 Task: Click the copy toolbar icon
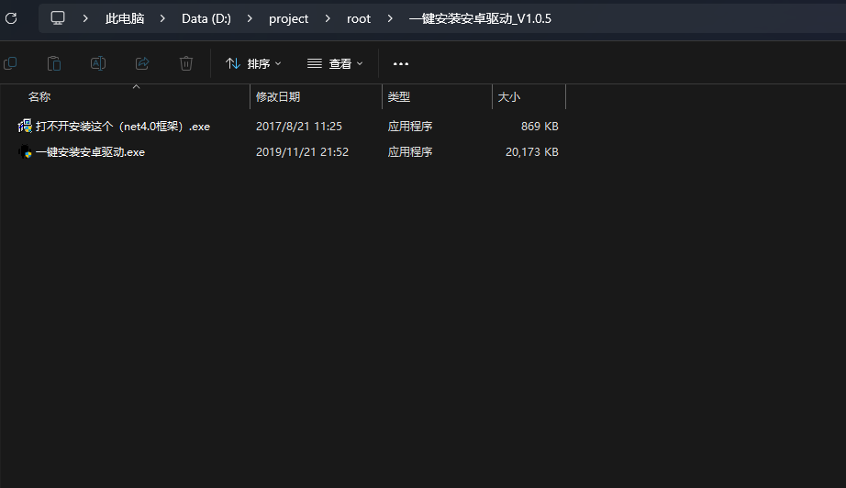pyautogui.click(x=10, y=63)
